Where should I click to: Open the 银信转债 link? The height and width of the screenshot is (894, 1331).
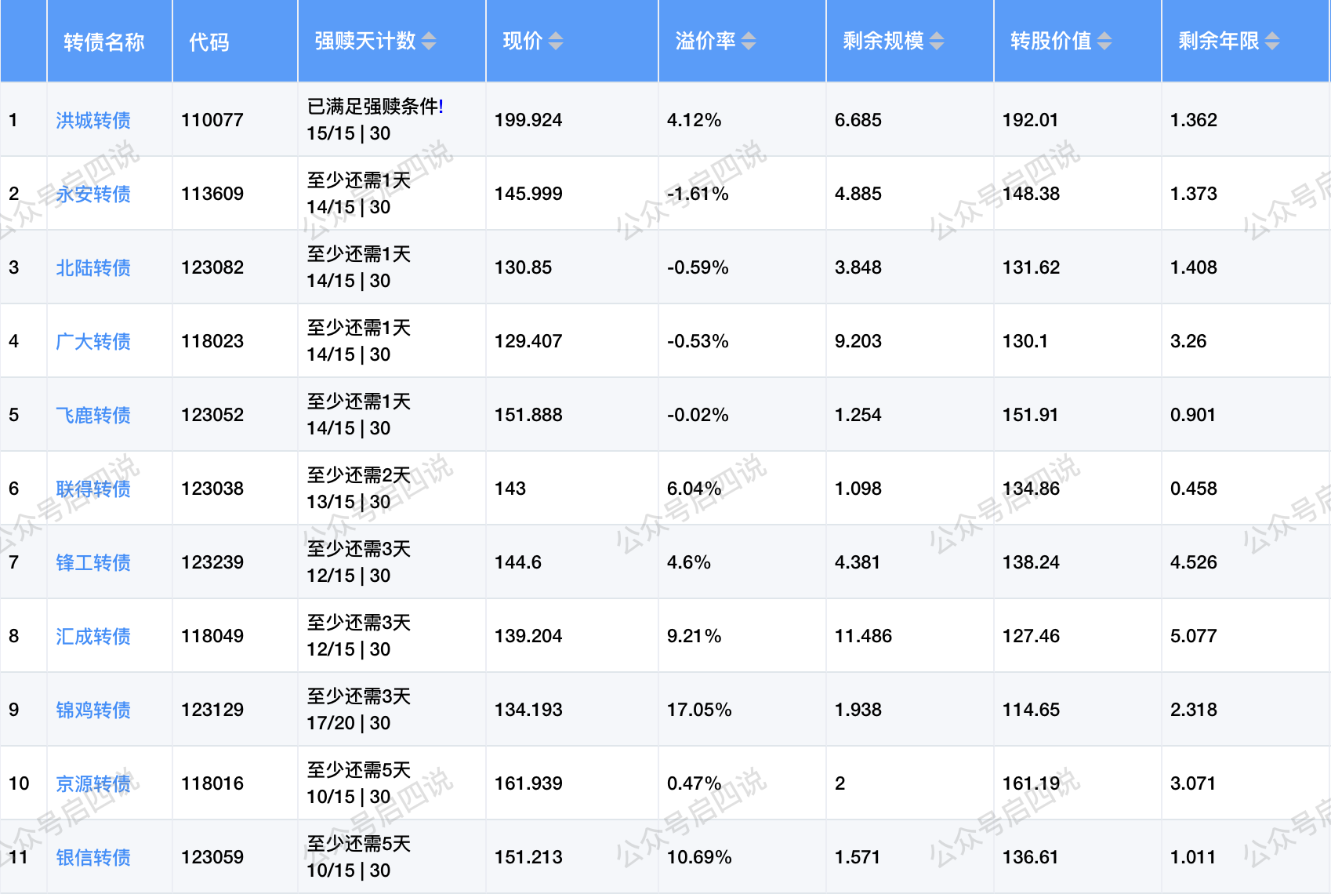click(93, 857)
